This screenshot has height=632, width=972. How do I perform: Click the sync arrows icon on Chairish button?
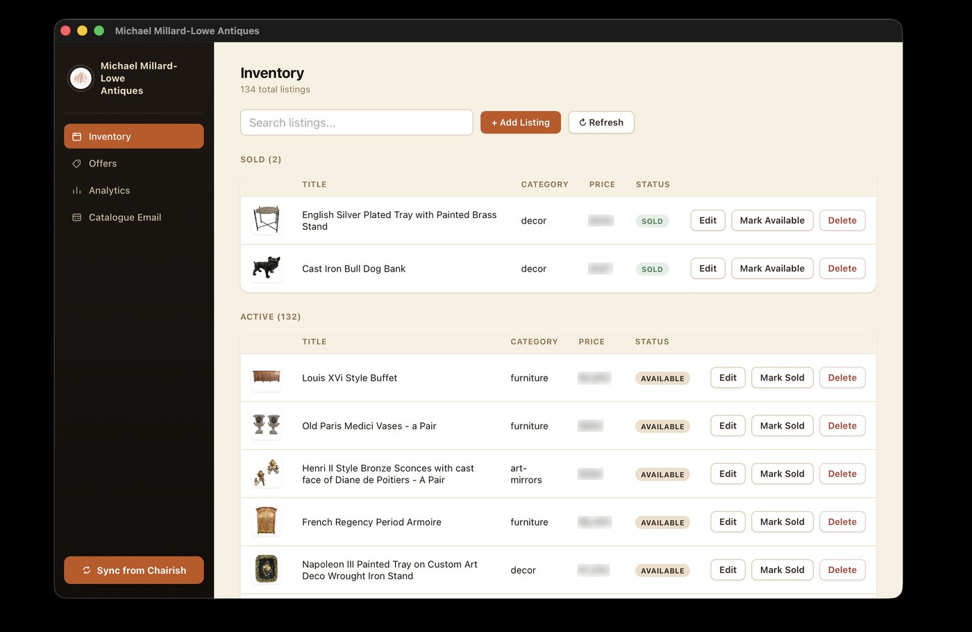[87, 570]
